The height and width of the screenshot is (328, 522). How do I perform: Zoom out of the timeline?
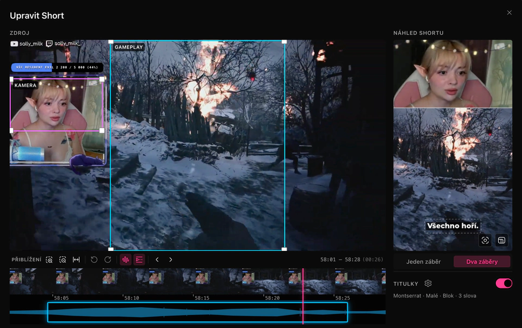tap(63, 260)
